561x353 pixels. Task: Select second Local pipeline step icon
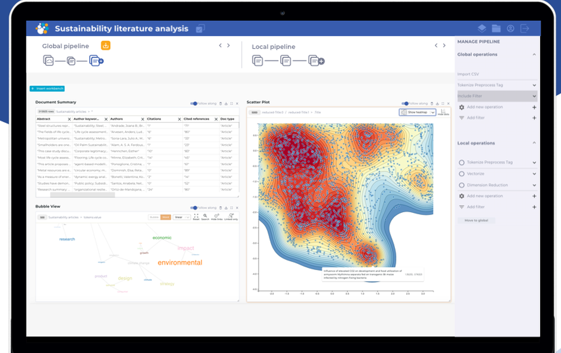tap(286, 61)
